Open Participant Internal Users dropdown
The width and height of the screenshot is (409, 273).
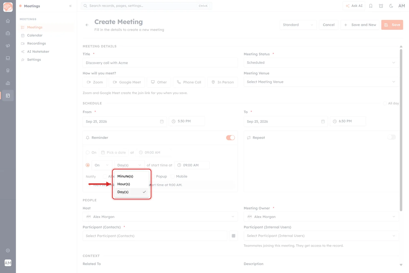pyautogui.click(x=321, y=236)
